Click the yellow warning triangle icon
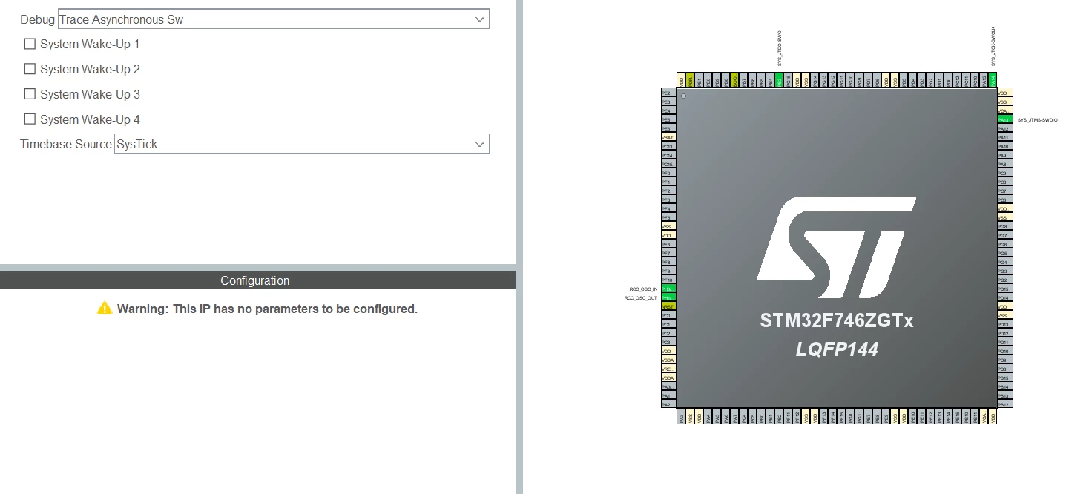Screen dimensions: 1089x494 coord(105,308)
